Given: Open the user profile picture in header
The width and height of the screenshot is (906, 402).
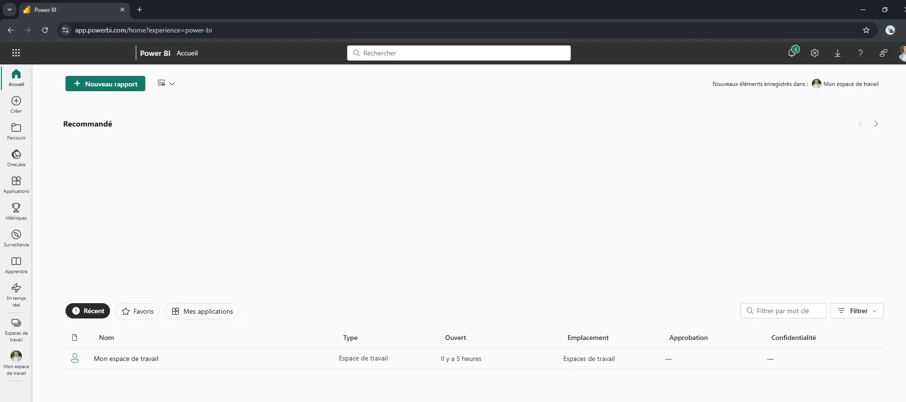Looking at the screenshot, I should [902, 53].
